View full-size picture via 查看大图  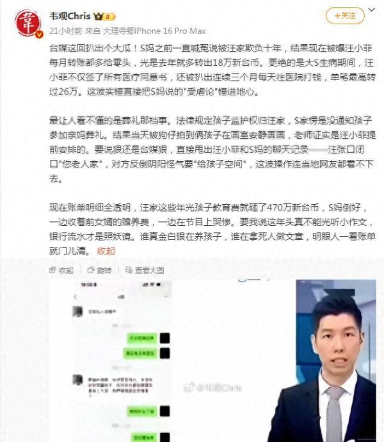149,271
